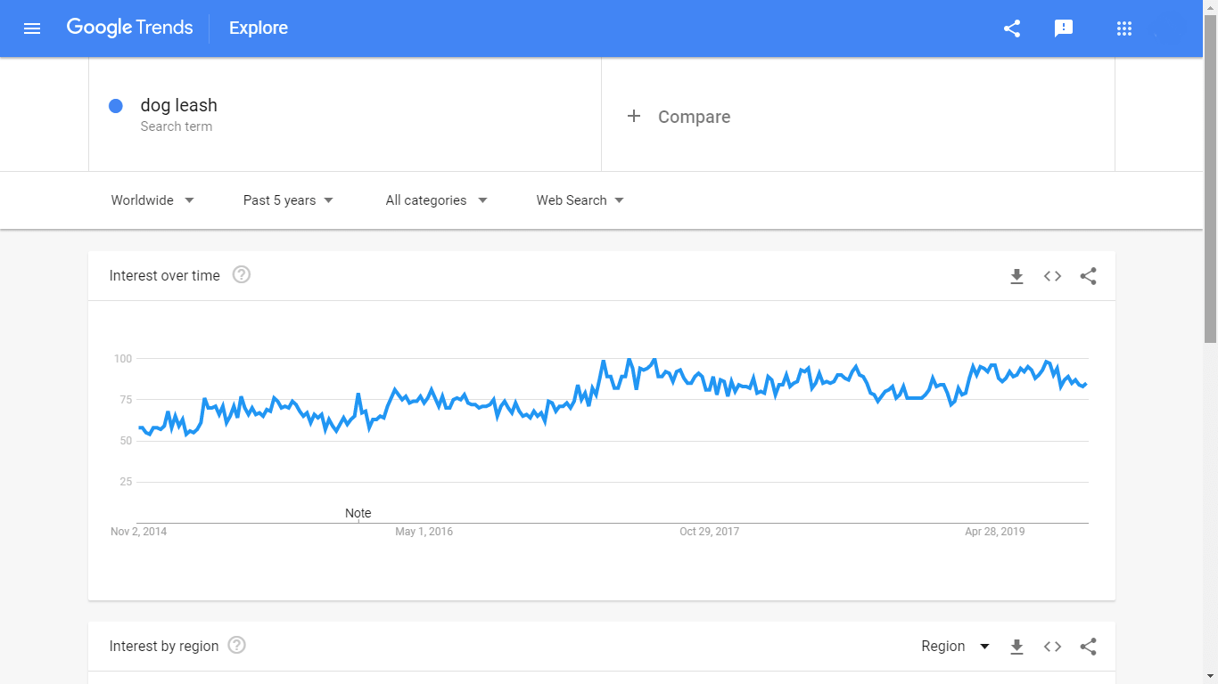Screen dimensions: 1218x684
Task: Open the send feedback icon
Action: coord(1063,28)
